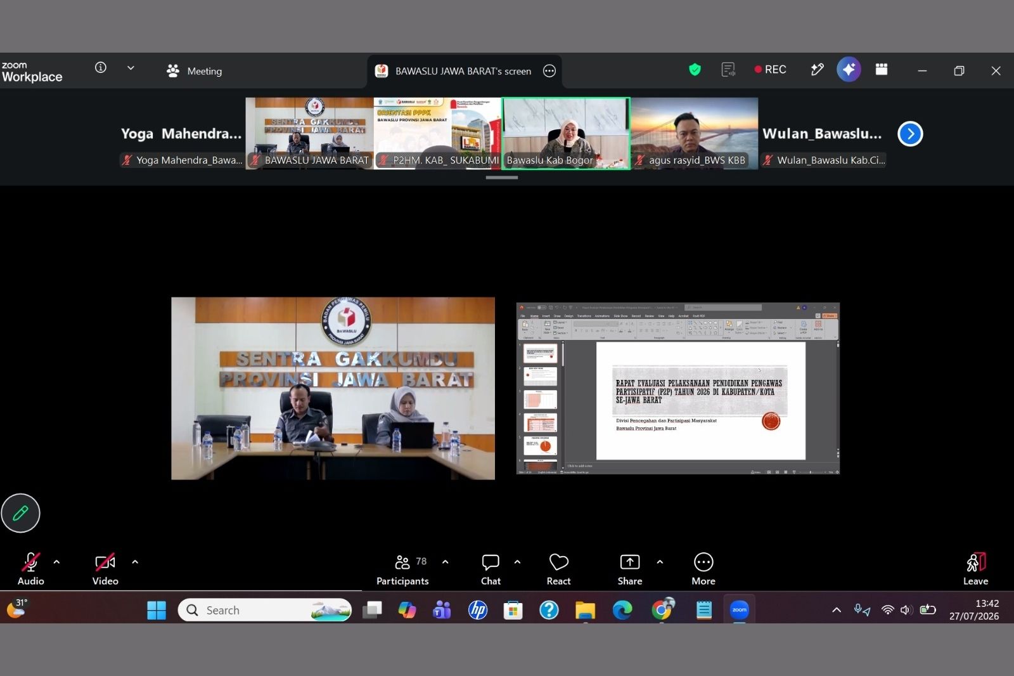Open the clock and date 13:42
1014x676 pixels.
pyautogui.click(x=974, y=610)
